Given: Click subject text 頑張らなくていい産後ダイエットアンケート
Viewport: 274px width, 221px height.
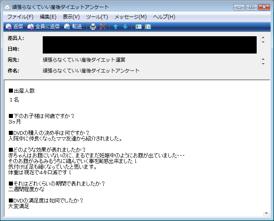Looking at the screenshot, I should (x=91, y=71).
